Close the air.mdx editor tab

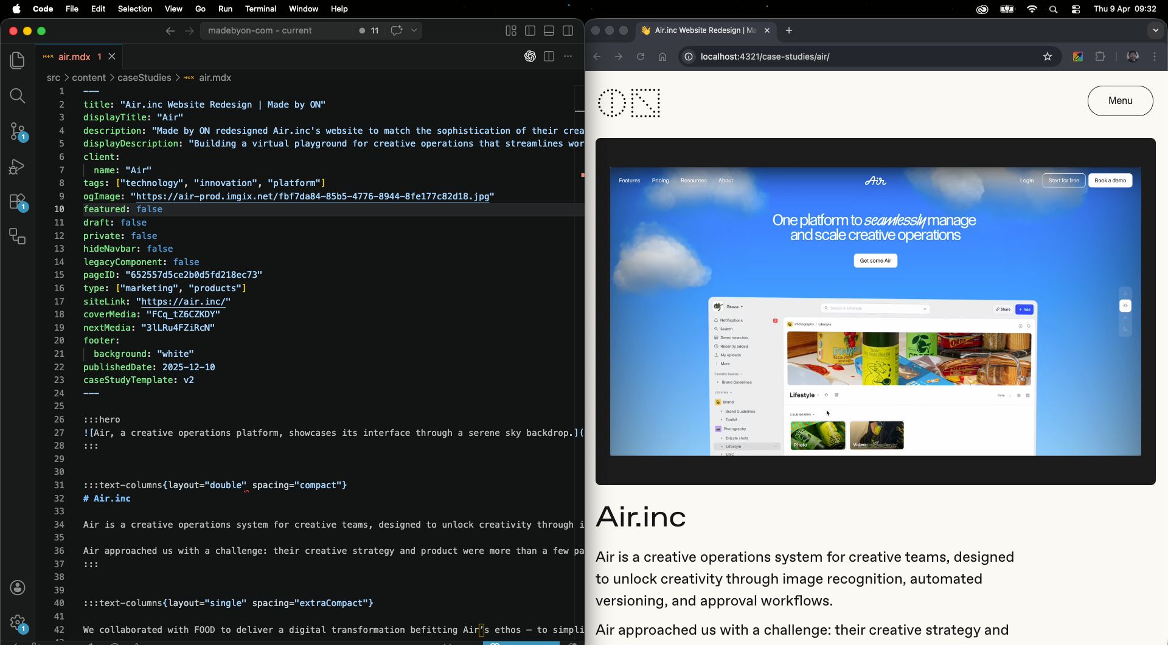tap(112, 56)
